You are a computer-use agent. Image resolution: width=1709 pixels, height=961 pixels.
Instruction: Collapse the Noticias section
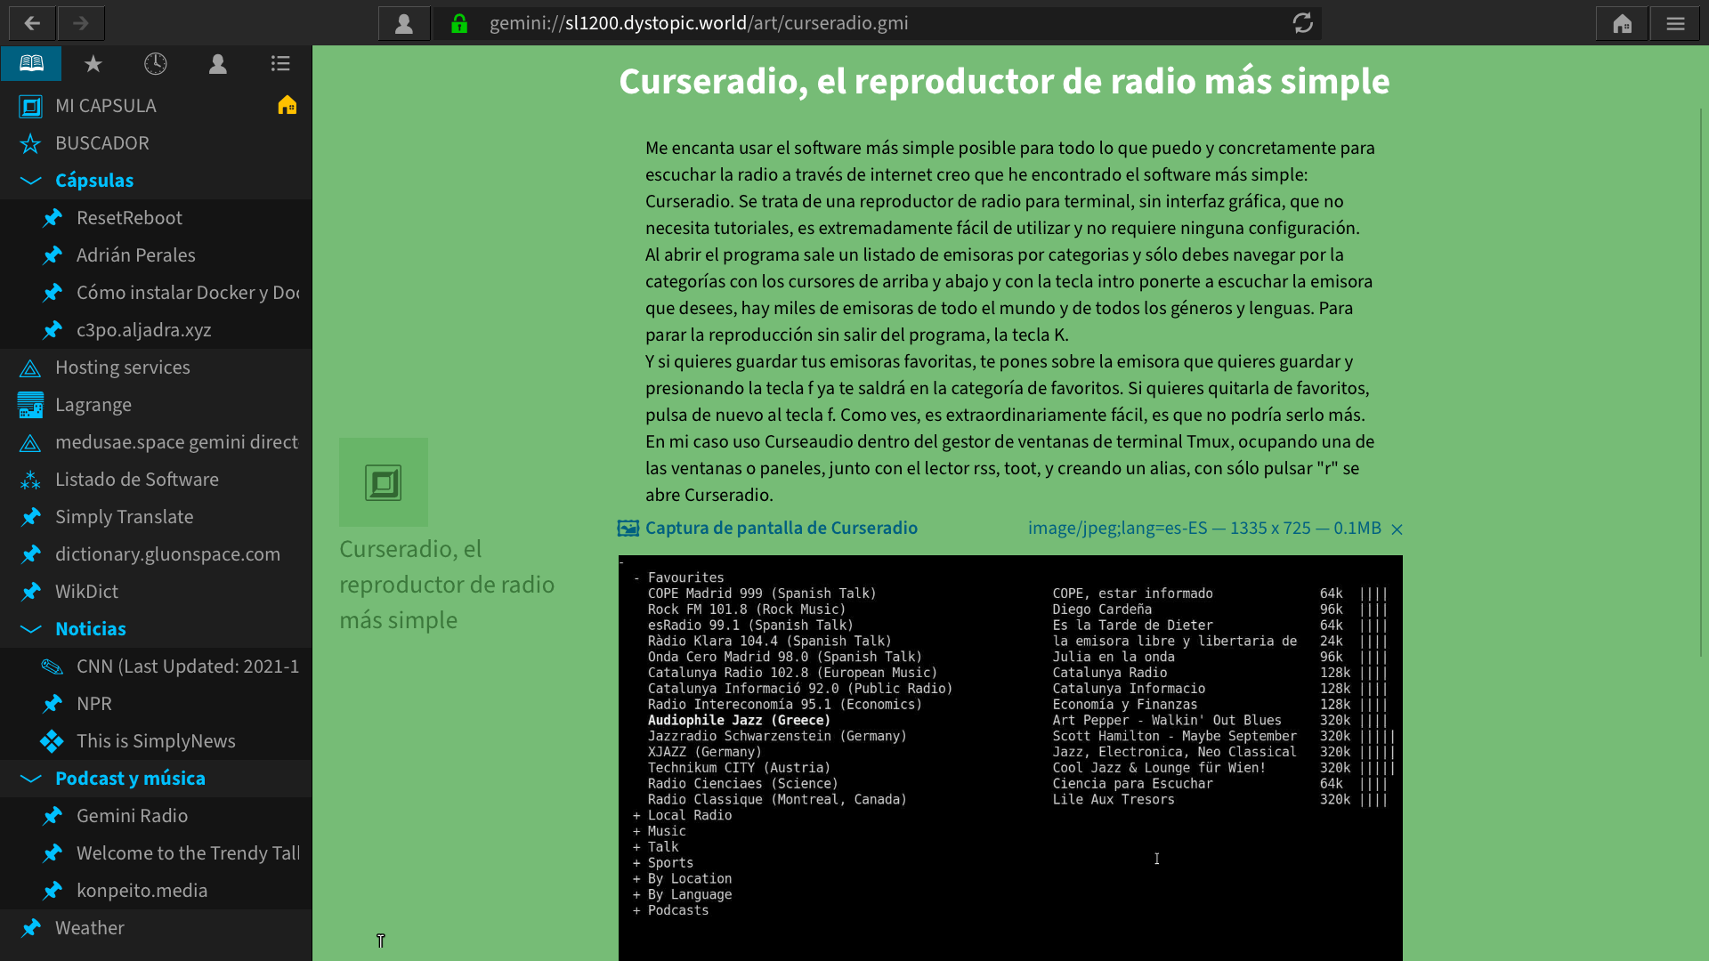(29, 629)
